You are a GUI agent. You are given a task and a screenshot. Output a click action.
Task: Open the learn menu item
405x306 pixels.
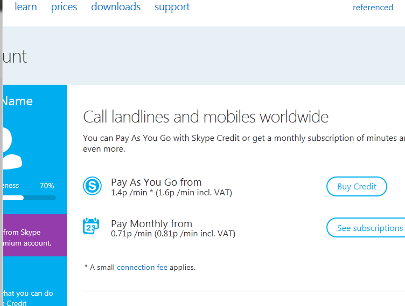[x=26, y=7]
